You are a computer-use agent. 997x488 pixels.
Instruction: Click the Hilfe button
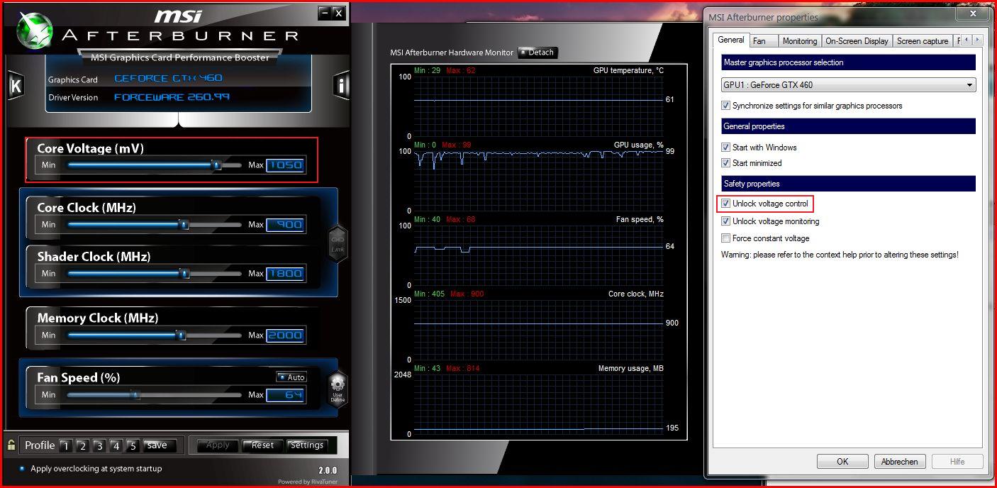tap(957, 462)
